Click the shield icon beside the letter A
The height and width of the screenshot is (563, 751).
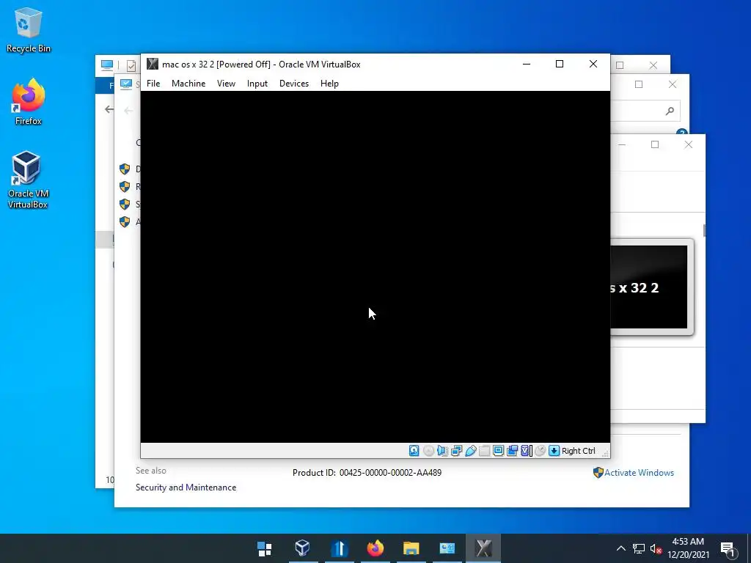coord(125,222)
